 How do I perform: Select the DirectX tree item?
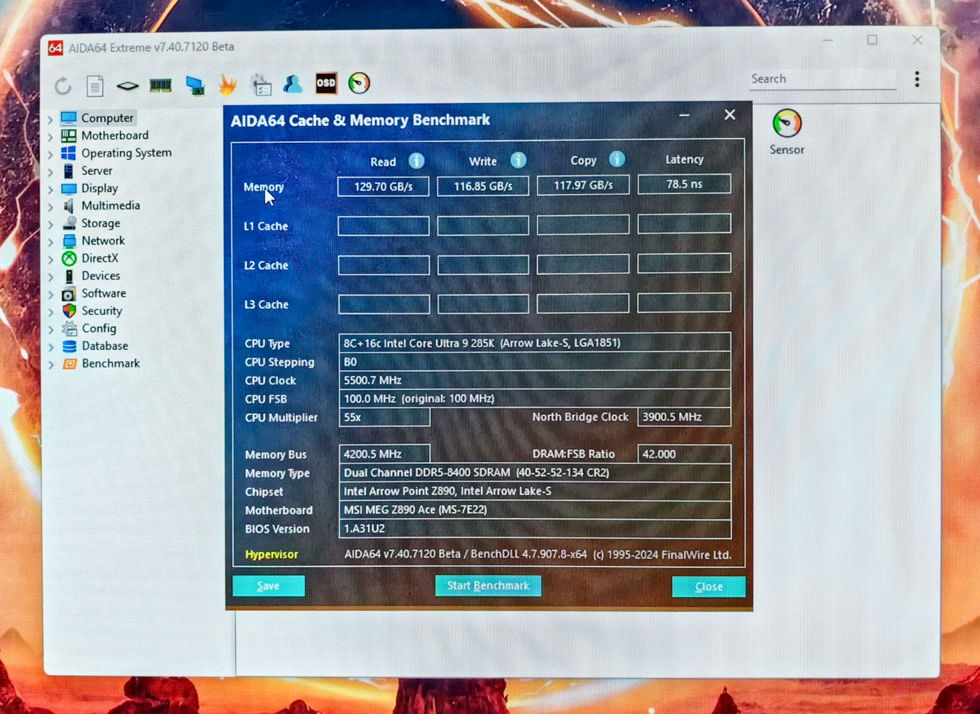99,258
